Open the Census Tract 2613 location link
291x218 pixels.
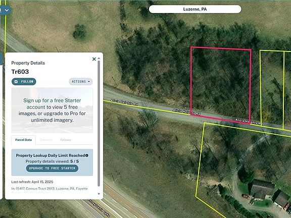coord(40,189)
